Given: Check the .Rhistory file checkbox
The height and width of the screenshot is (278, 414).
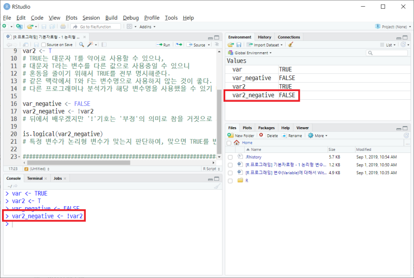Looking at the screenshot, I should pos(230,157).
